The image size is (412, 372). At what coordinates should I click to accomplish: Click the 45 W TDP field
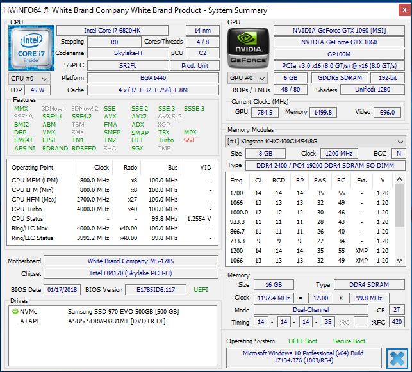tap(37, 90)
